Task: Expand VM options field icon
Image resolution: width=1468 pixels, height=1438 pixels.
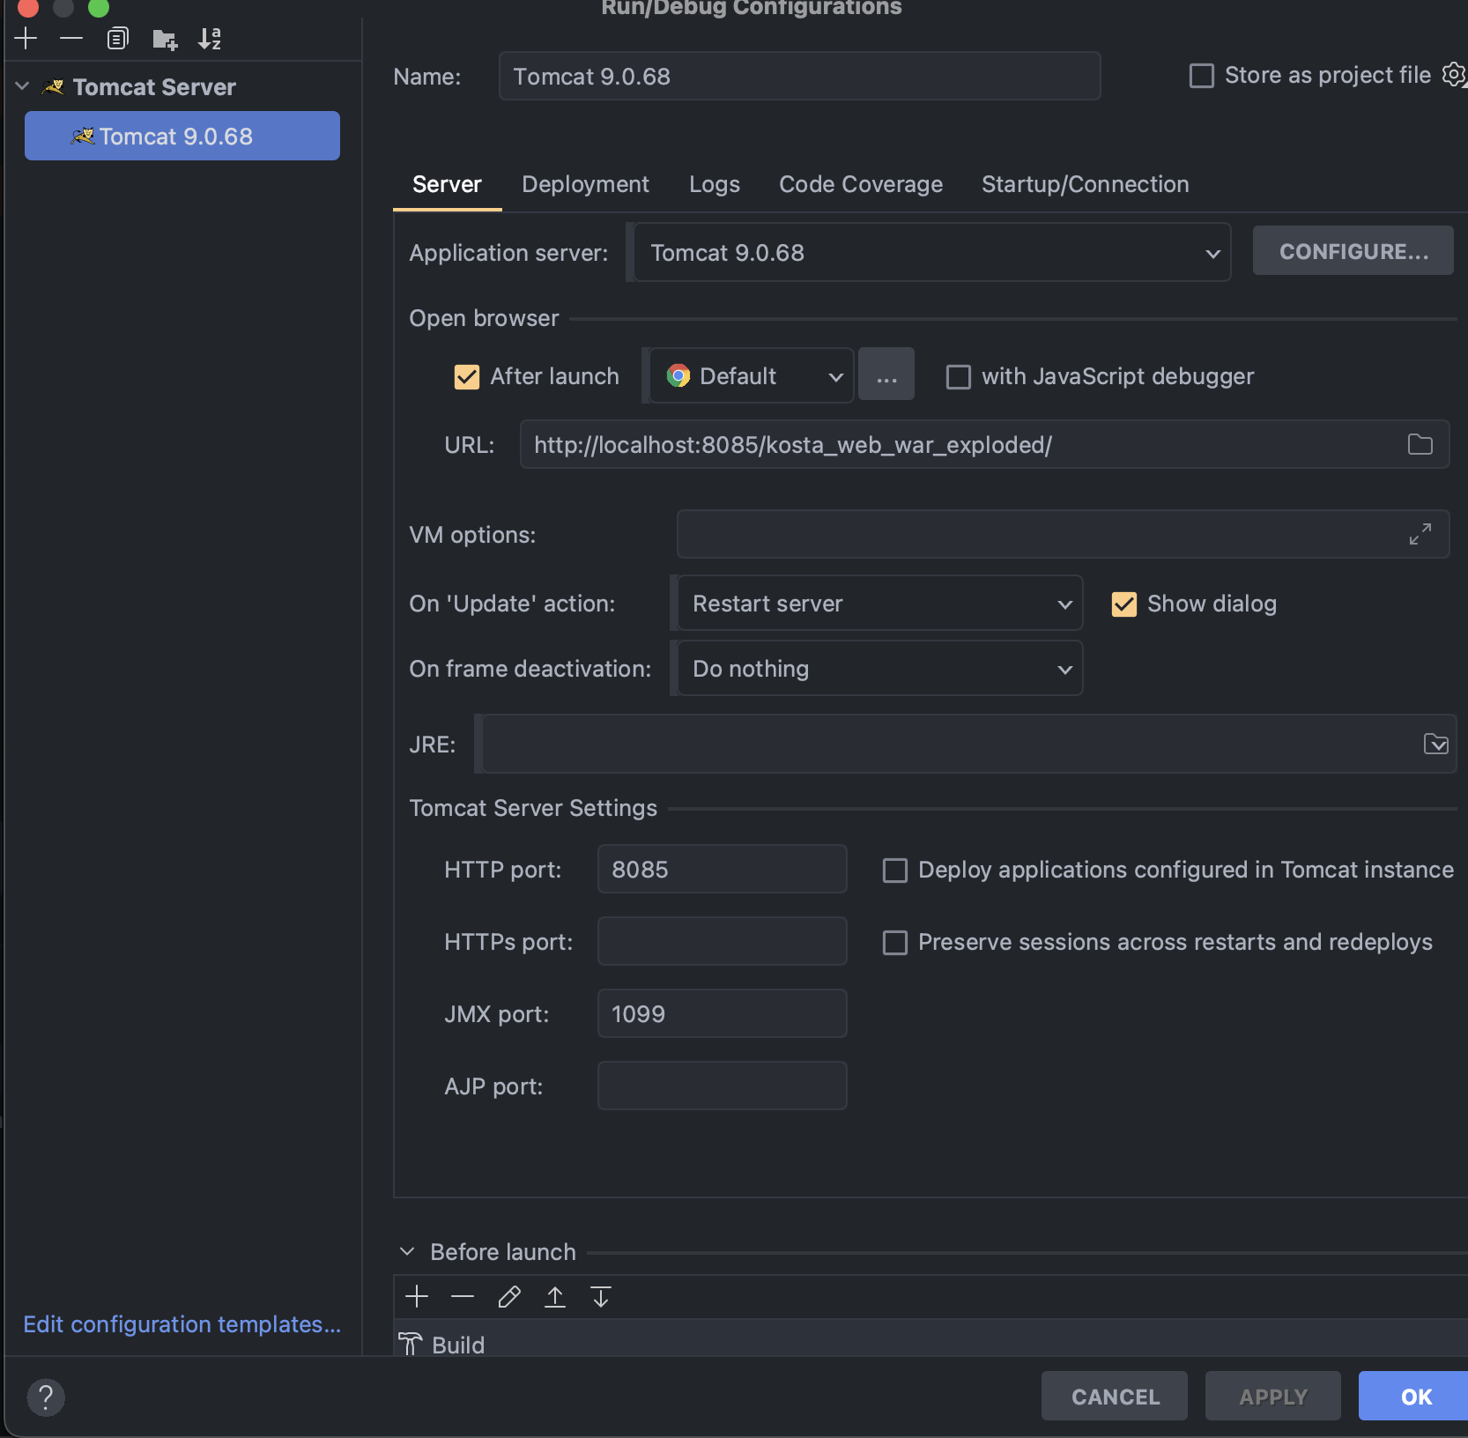Action: [1420, 534]
